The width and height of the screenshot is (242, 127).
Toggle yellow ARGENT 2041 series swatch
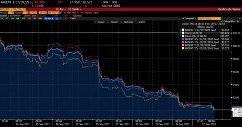point(183,48)
